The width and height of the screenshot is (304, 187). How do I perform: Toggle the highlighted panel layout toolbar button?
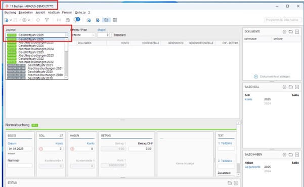(x=106, y=20)
